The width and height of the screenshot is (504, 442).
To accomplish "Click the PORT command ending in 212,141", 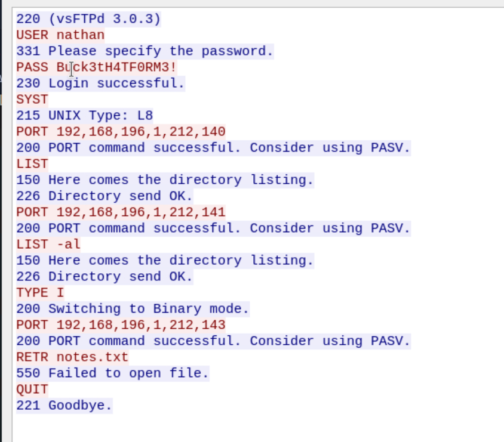I will tap(121, 212).
